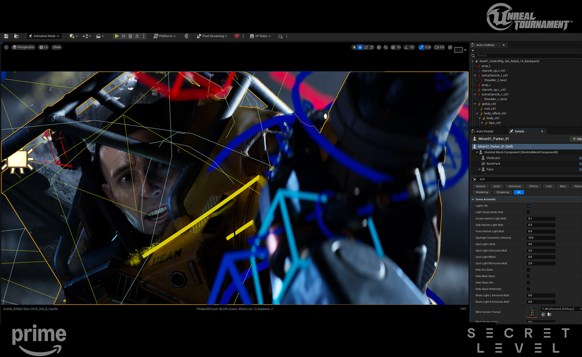This screenshot has height=357, width=582.
Task: Click the Eject button in play controls
Action: click(x=137, y=36)
